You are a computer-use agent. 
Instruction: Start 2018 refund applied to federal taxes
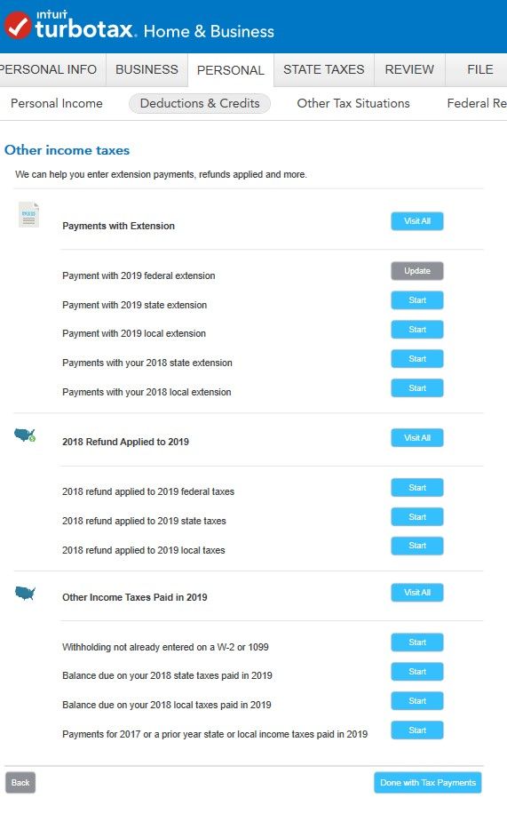(x=417, y=488)
